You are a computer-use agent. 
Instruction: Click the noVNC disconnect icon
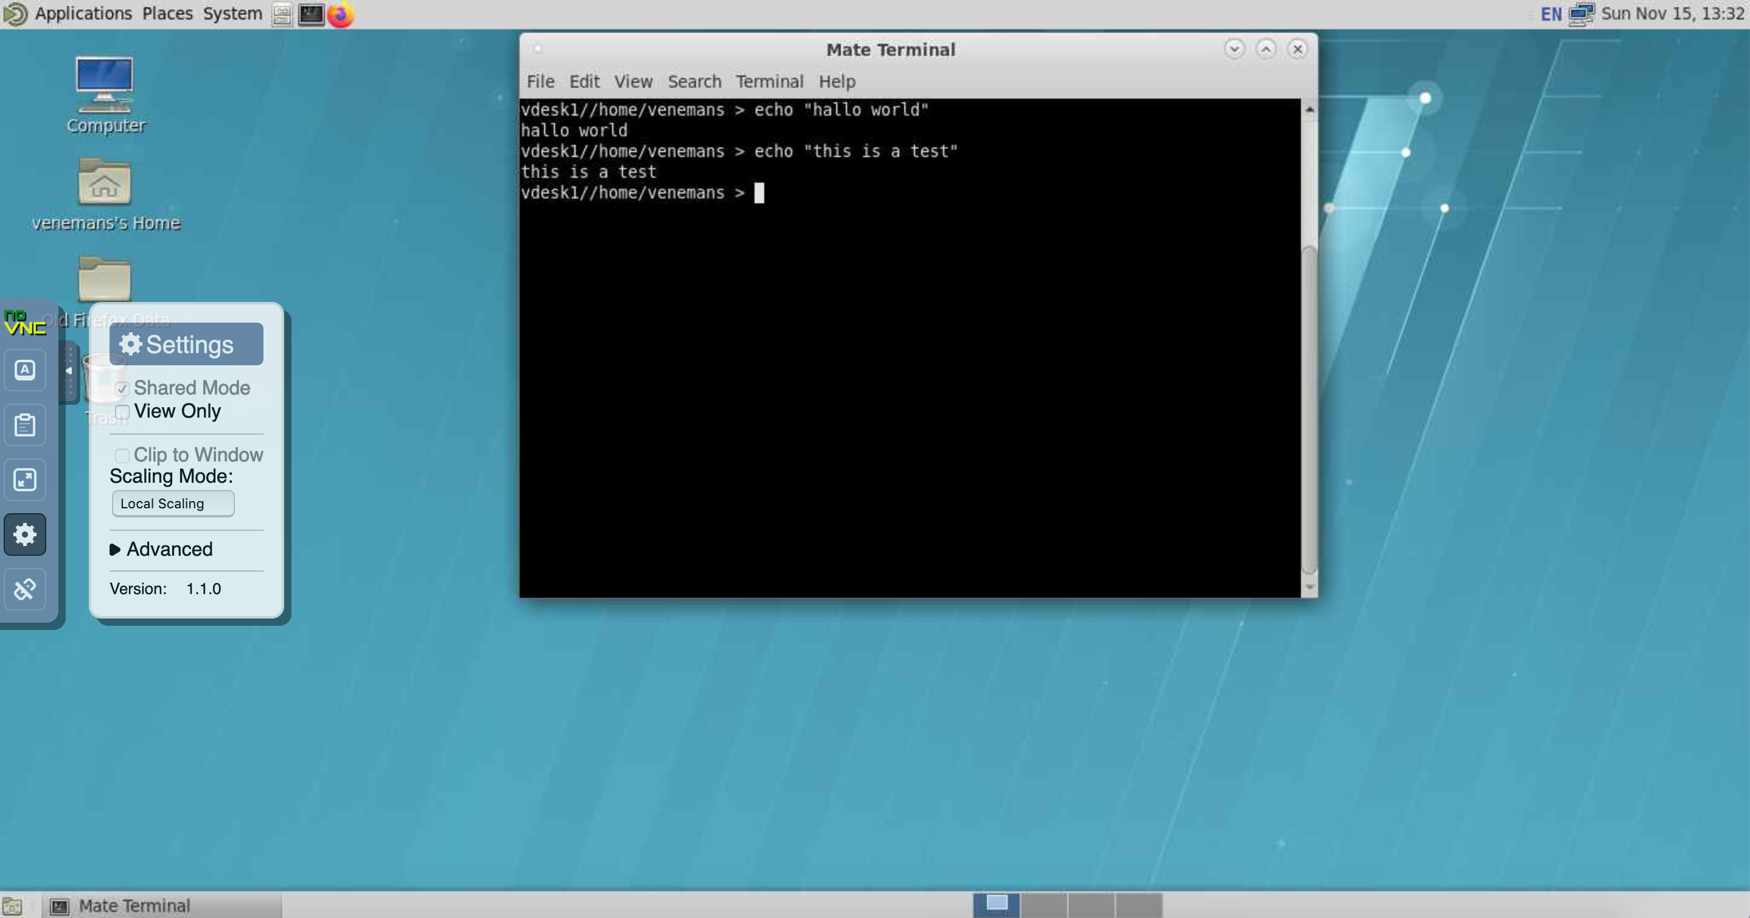point(25,589)
